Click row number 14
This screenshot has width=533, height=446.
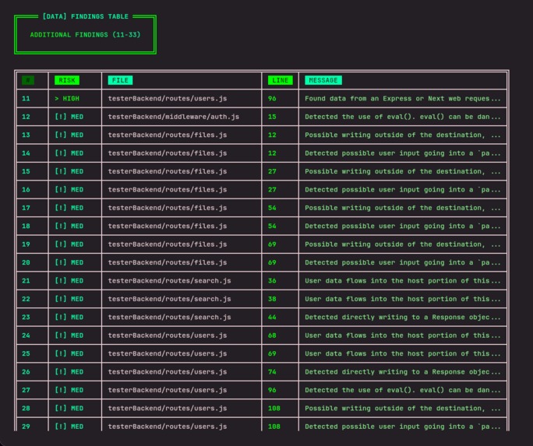26,153
